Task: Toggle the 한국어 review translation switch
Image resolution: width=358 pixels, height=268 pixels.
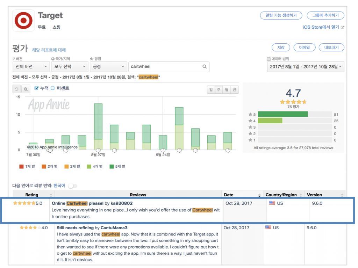Action: [73, 186]
